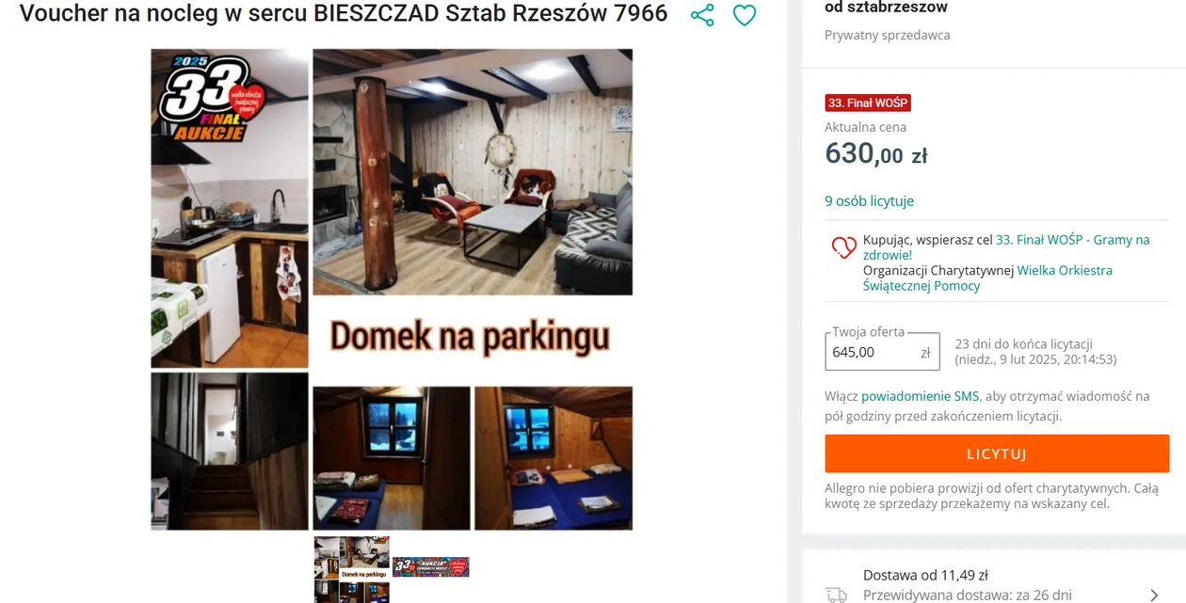Click the red 33. Finał WOŚP badge

868,103
